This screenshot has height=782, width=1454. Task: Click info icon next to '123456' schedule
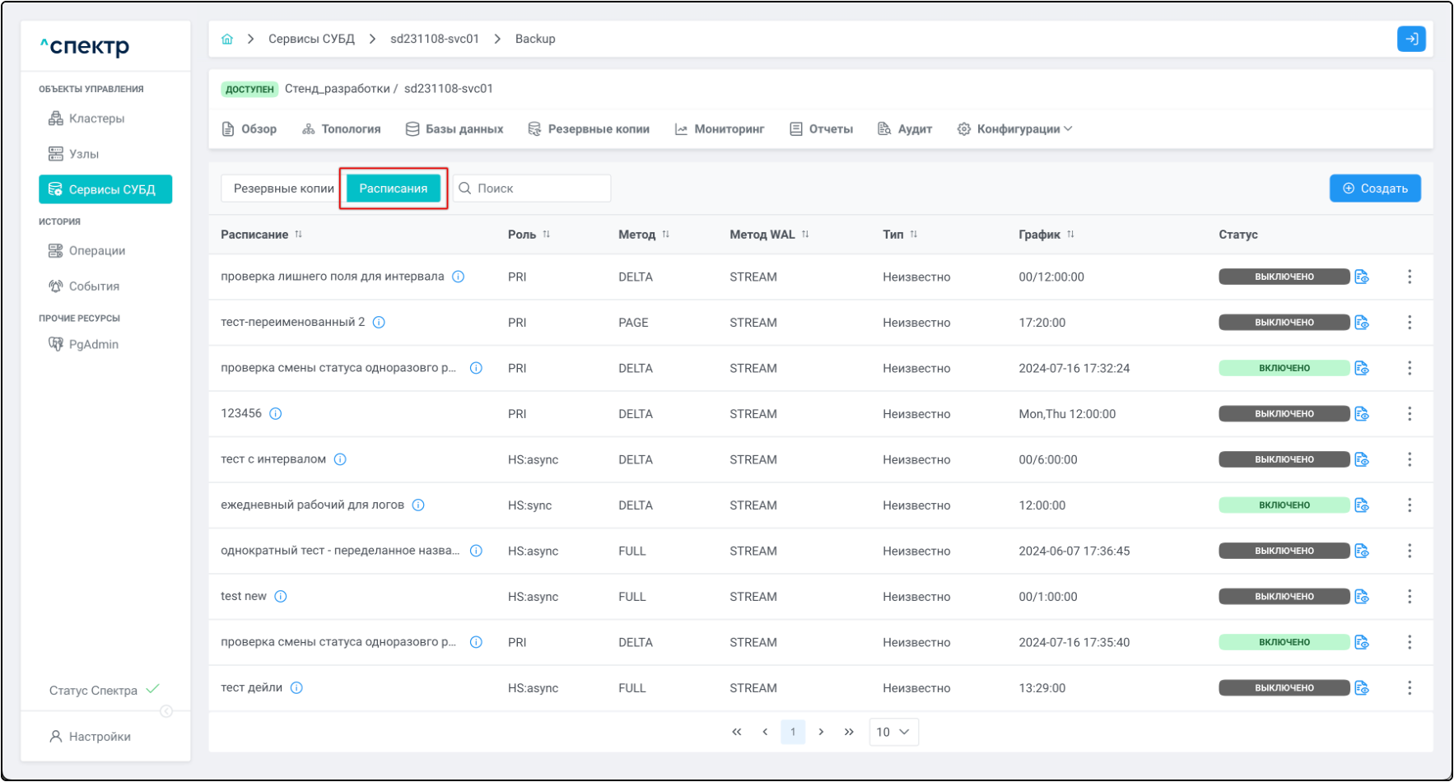point(276,414)
